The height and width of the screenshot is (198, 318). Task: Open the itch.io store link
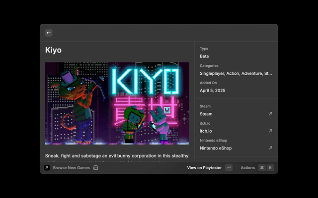pyautogui.click(x=206, y=131)
